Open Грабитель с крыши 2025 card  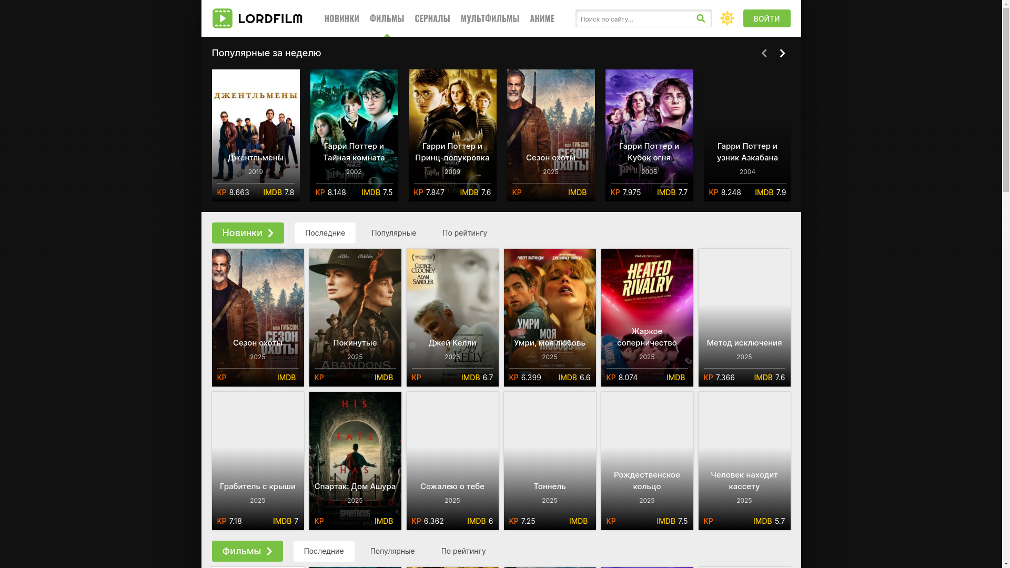point(258,461)
